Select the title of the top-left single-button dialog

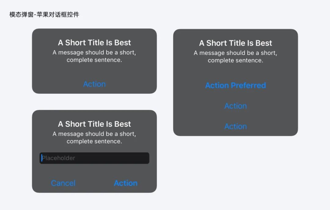[x=94, y=43]
